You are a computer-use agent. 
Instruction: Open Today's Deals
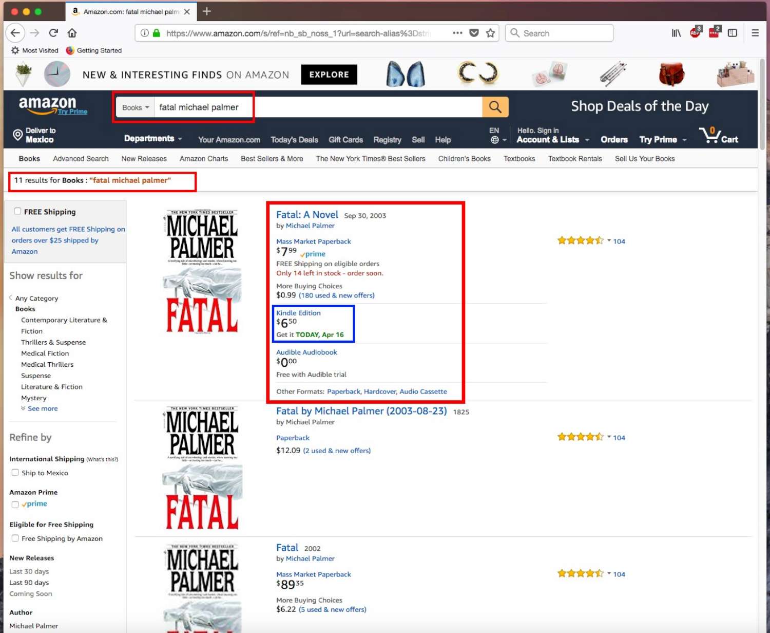[294, 140]
